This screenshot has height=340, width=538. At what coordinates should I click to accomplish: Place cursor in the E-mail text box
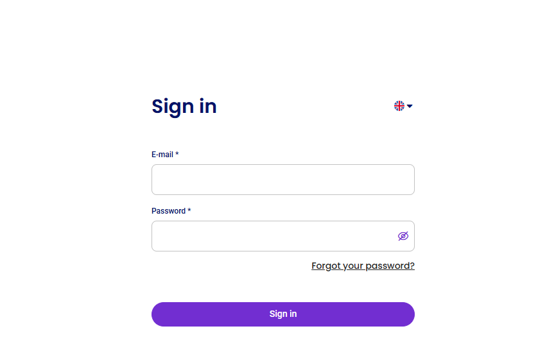[x=282, y=180]
